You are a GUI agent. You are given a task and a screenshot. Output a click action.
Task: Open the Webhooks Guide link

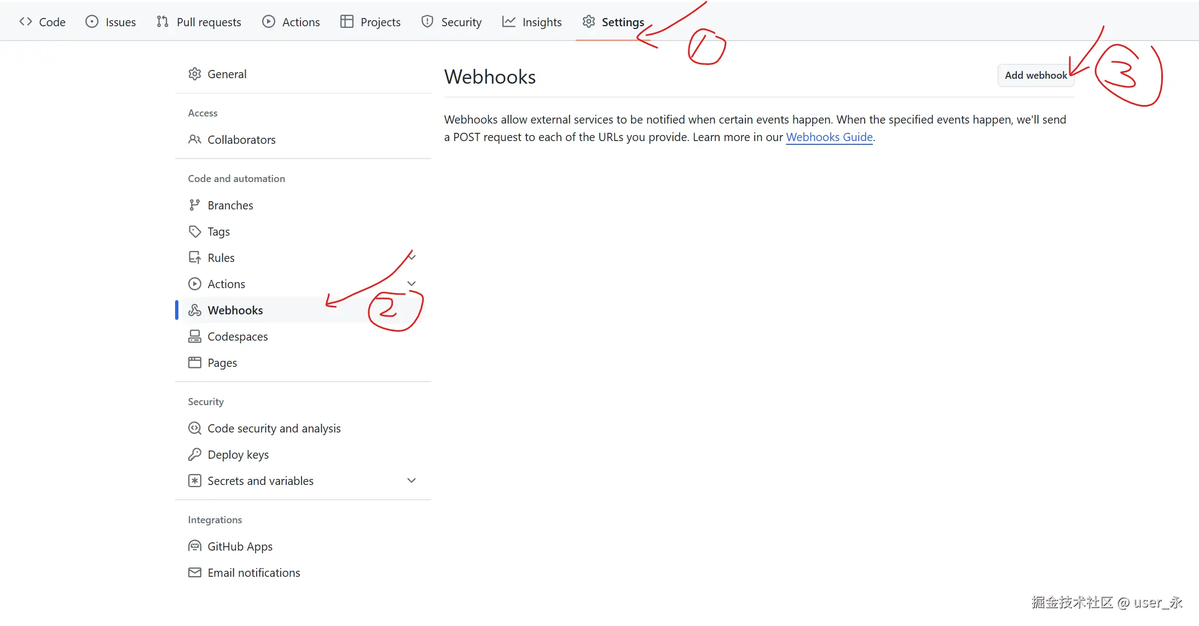[x=829, y=137]
